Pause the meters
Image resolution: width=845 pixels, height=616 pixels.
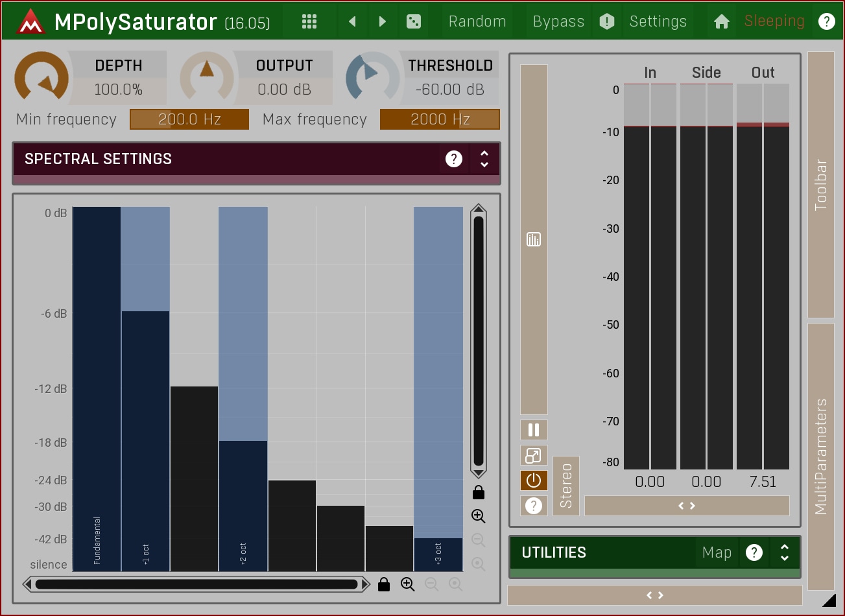pos(534,430)
